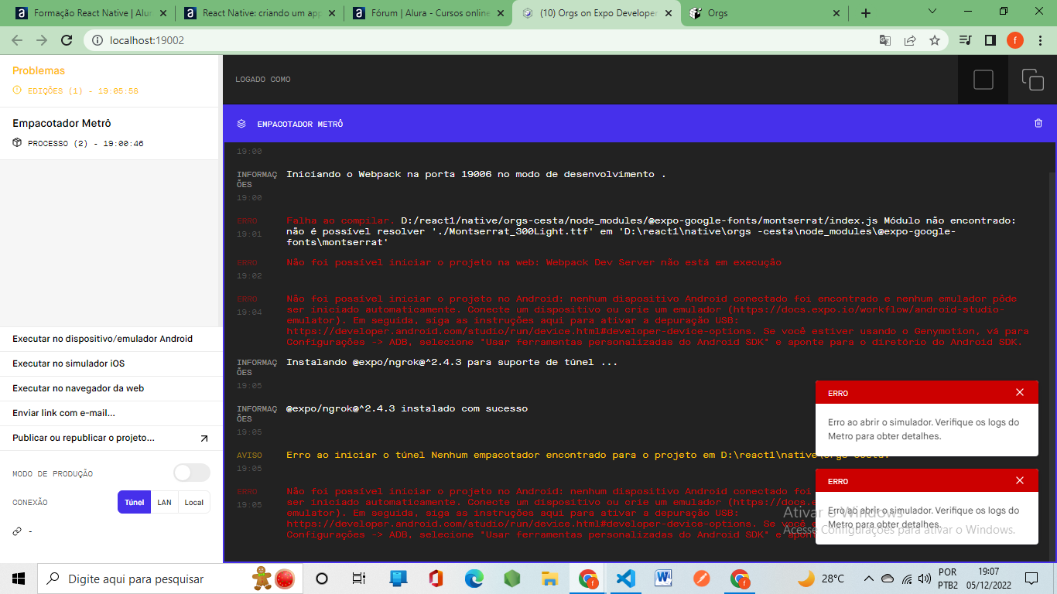Click the share page icon in the address bar
This screenshot has width=1057, height=594.
(910, 40)
